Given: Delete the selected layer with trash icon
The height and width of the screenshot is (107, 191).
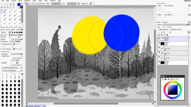Looking at the screenshot, I should (x=167, y=35).
